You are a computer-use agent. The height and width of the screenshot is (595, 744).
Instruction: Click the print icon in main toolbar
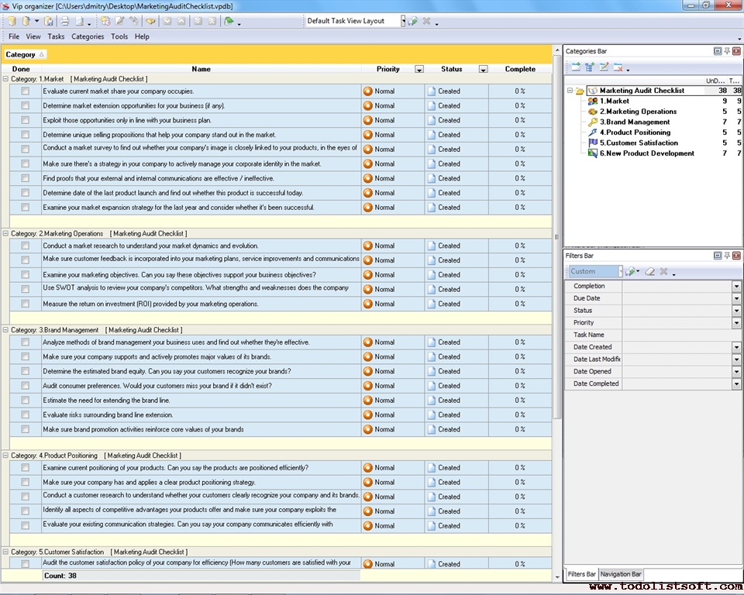coord(65,21)
